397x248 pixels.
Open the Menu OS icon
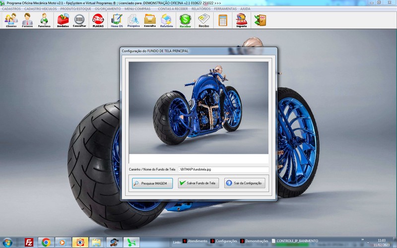[117, 20]
